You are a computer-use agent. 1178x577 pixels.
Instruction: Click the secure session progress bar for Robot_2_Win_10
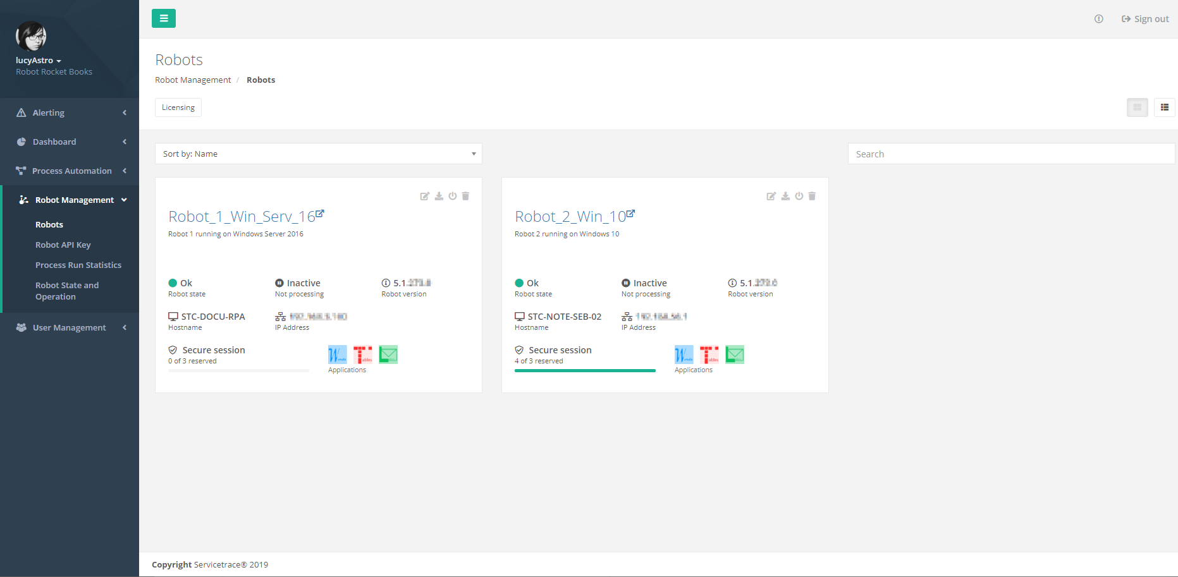tap(584, 371)
